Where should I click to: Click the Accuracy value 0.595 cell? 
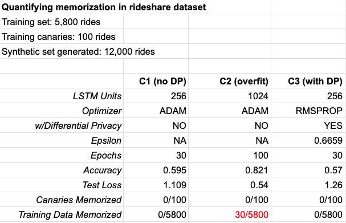coord(156,170)
